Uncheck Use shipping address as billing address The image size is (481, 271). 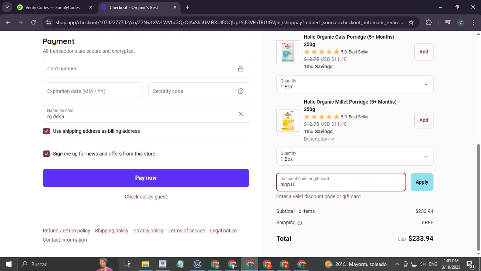pyautogui.click(x=46, y=131)
